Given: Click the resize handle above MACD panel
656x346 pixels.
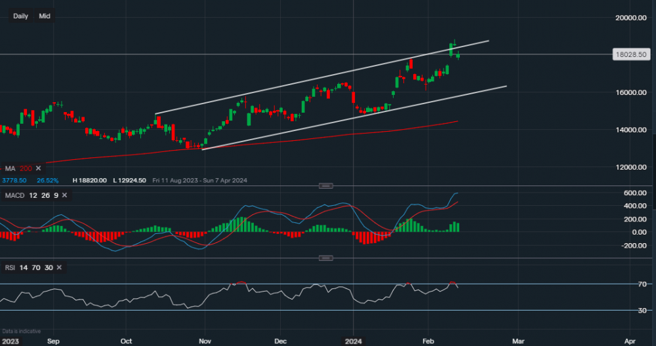Looking at the screenshot, I should [x=326, y=186].
